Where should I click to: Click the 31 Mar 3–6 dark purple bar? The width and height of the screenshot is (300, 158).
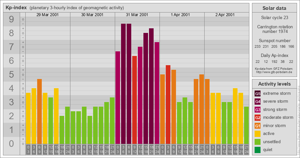pyautogui.click(x=123, y=84)
